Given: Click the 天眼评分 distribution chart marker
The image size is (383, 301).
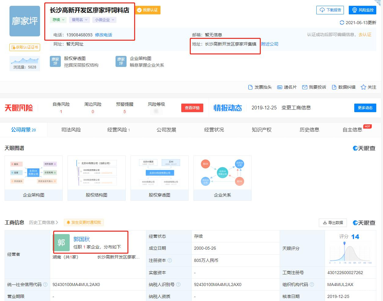Looking at the screenshot, I should click(x=344, y=244).
